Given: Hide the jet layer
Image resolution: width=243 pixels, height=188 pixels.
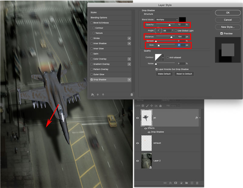Looking at the screenshot, I should click(x=138, y=118).
